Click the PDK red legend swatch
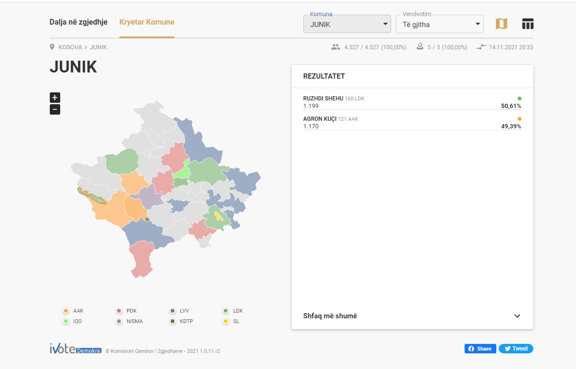Viewport: 576px width, 369px height. click(119, 311)
